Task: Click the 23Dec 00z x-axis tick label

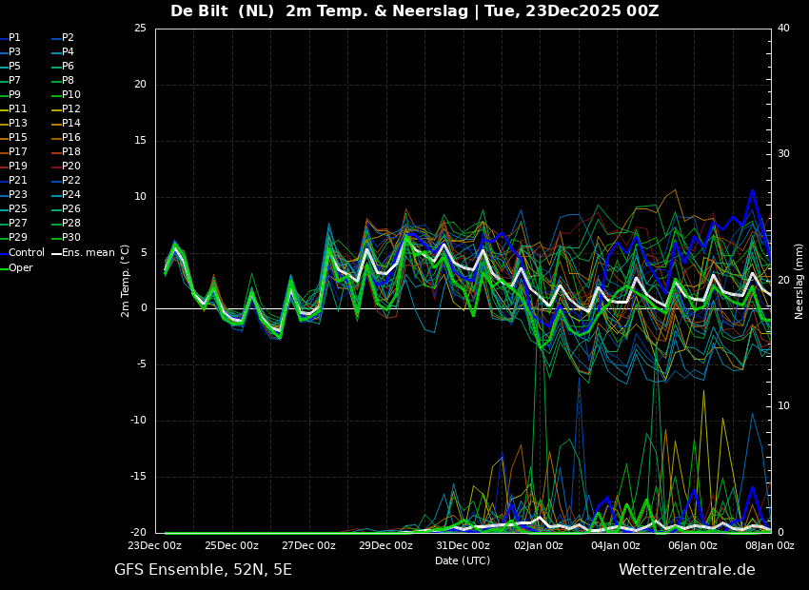Action: click(155, 546)
